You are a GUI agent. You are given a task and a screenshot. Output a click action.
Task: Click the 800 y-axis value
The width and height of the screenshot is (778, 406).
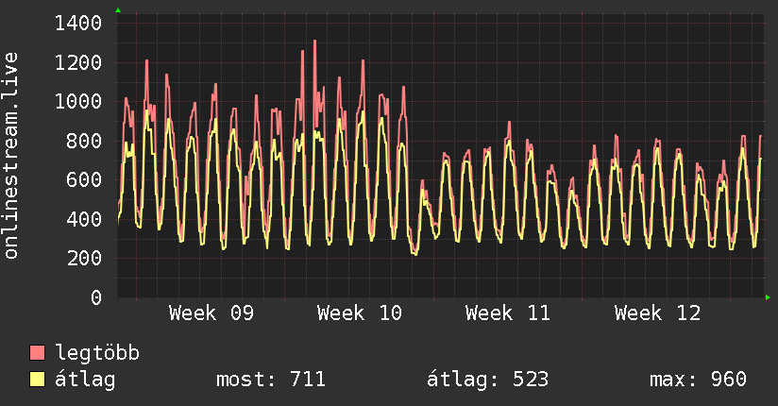pyautogui.click(x=84, y=141)
